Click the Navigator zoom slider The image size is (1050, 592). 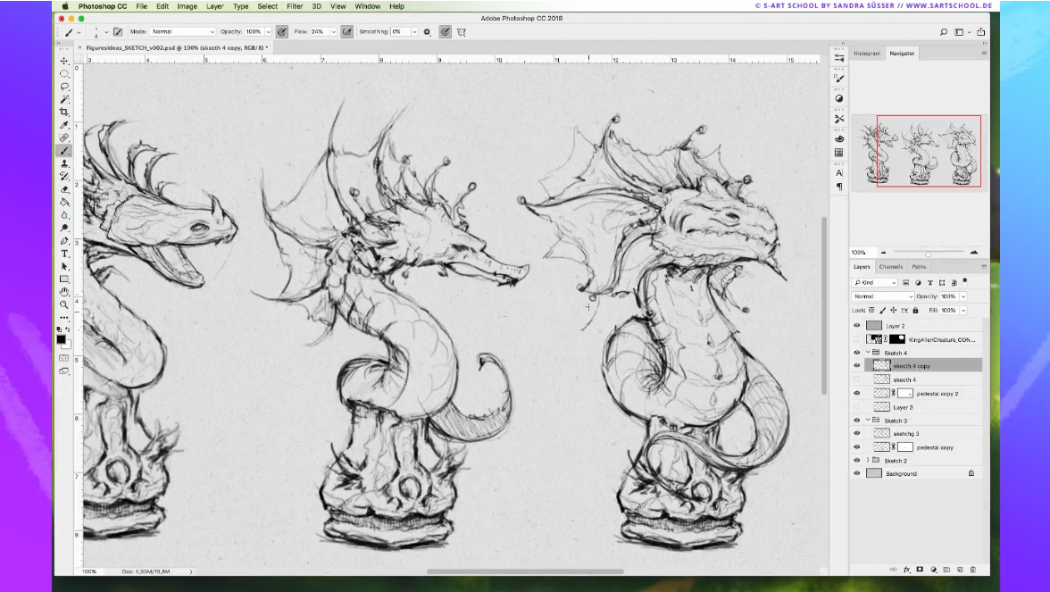click(929, 253)
